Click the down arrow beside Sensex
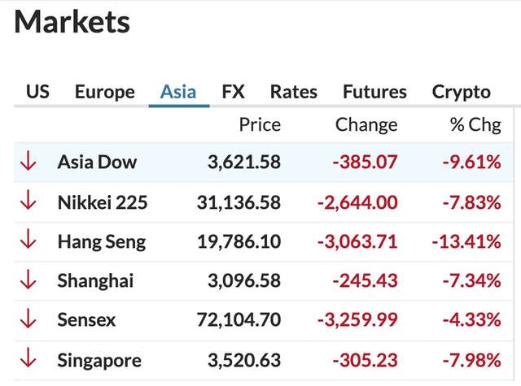521x386 pixels. click(28, 320)
